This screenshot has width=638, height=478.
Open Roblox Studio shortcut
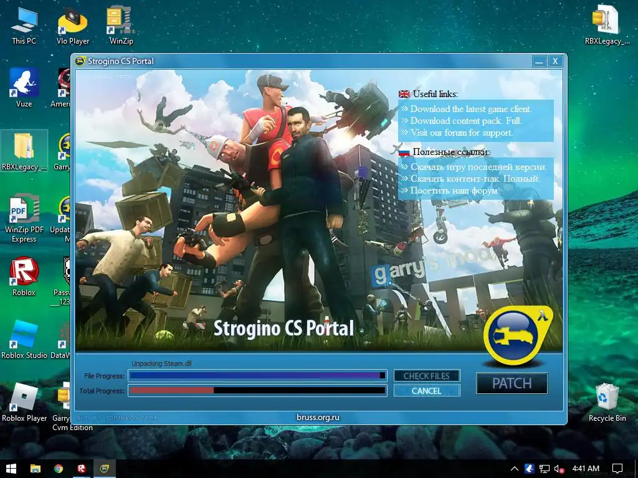click(x=24, y=340)
